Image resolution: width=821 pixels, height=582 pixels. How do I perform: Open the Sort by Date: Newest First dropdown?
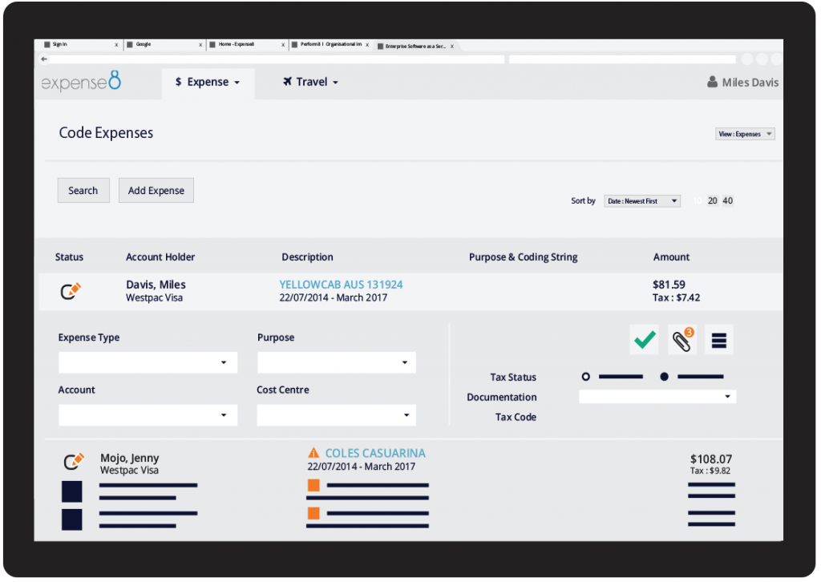[641, 200]
